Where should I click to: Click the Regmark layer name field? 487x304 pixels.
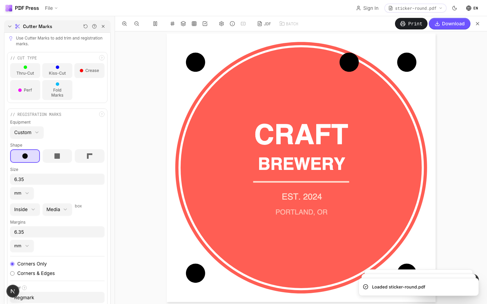[x=57, y=298]
